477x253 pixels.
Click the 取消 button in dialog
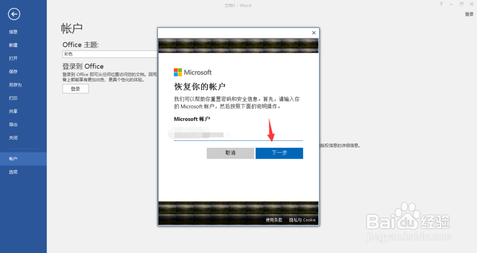click(x=230, y=153)
